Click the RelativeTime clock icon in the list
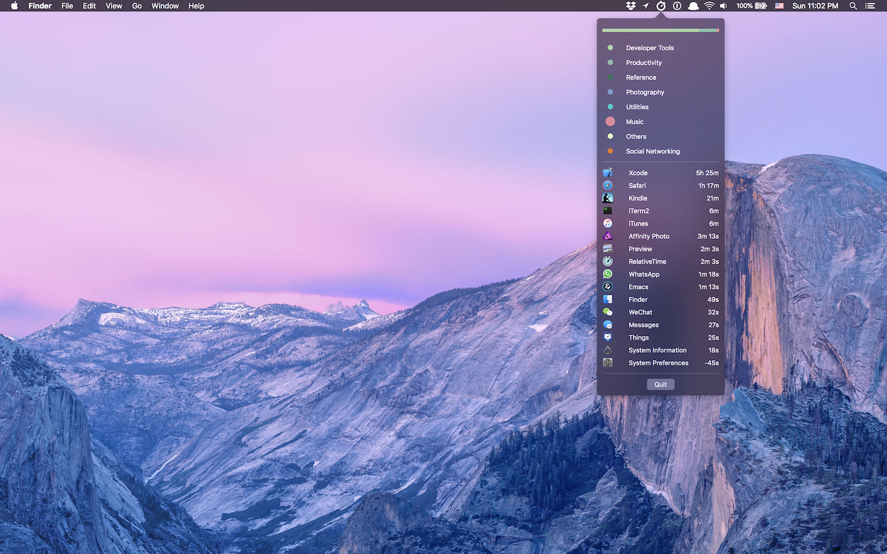Screen dimensions: 887x554 pos(607,262)
